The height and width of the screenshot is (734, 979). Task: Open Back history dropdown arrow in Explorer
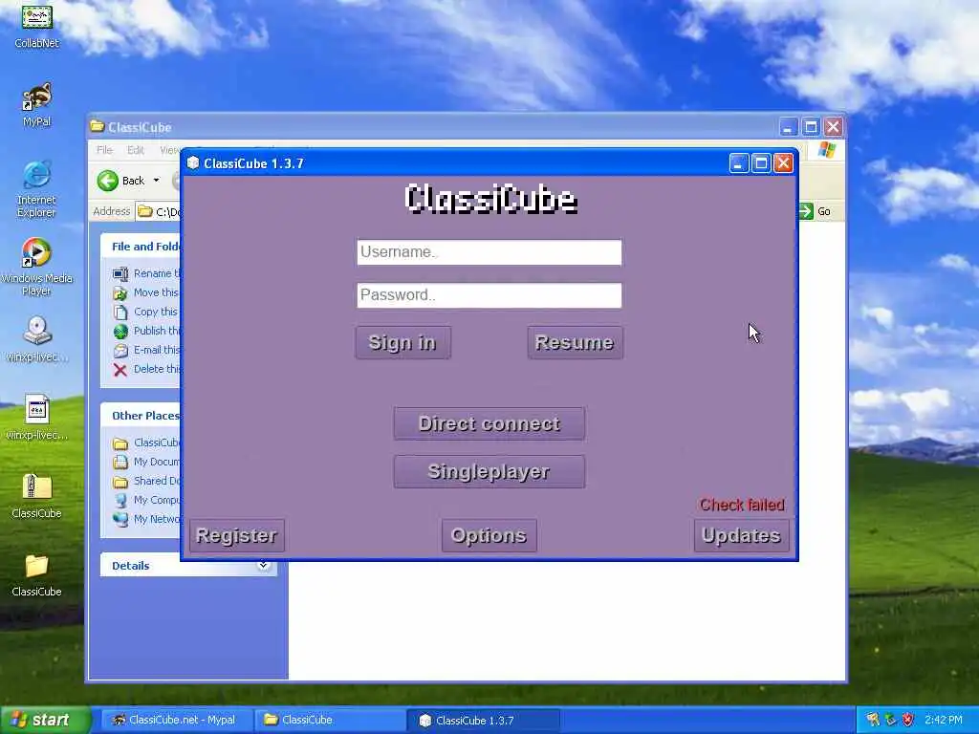(156, 181)
